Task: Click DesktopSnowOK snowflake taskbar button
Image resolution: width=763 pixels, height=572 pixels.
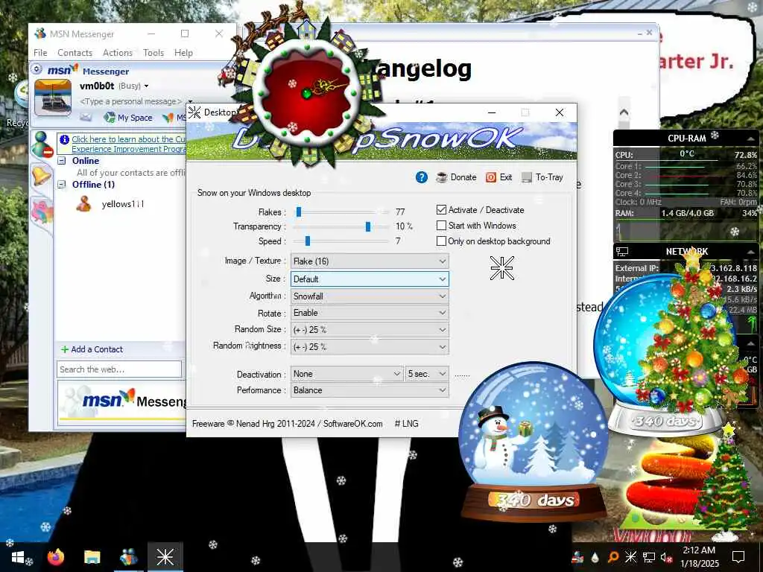Action: [x=165, y=557]
